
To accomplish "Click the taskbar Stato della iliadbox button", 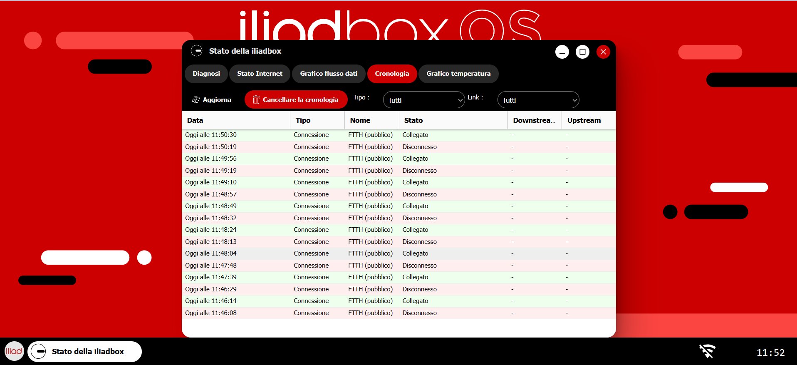I will pos(85,352).
